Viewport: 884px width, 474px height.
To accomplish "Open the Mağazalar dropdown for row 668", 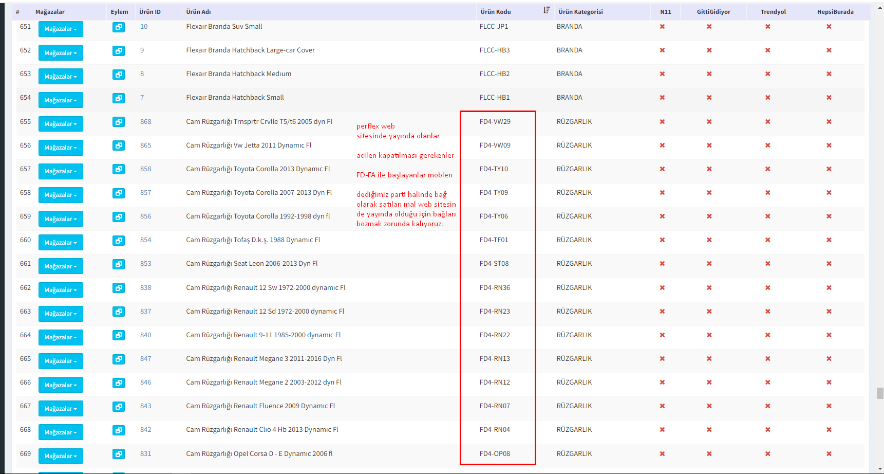I will pos(61,432).
